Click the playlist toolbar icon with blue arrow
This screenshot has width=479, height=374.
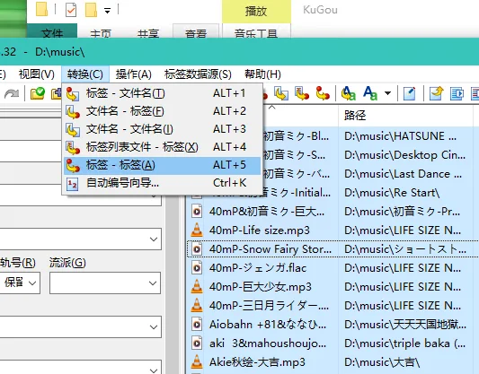(457, 93)
